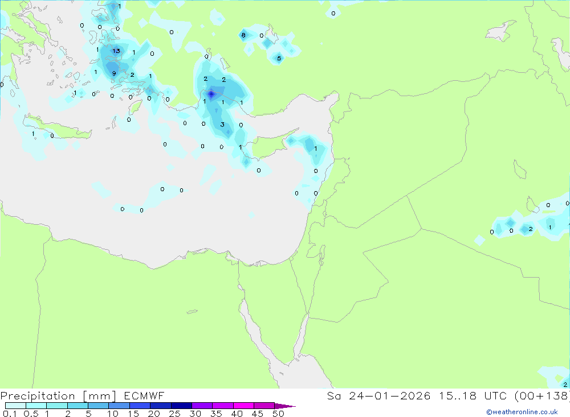This screenshot has height=417, width=570.
Task: Click the legend label '0.5'
Action: [31, 414]
